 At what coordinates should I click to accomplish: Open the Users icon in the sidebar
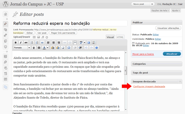(6, 68)
